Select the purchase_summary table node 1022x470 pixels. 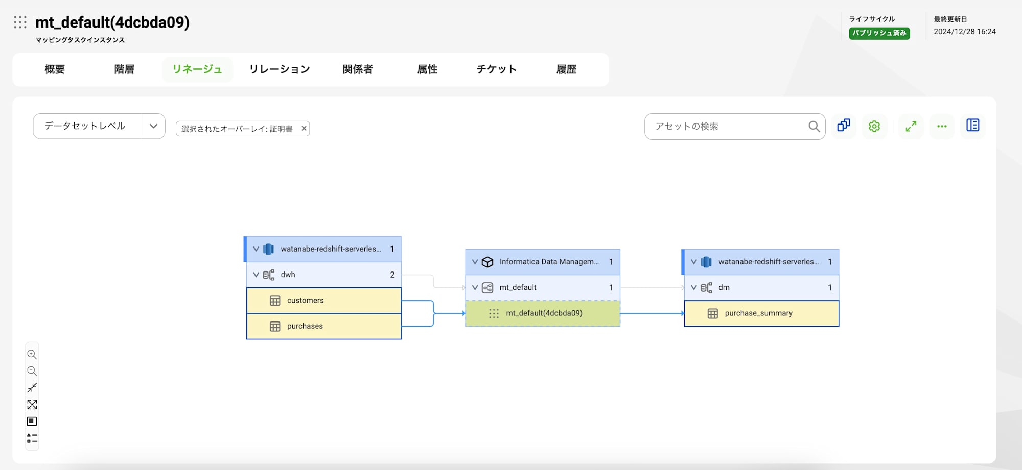point(761,313)
